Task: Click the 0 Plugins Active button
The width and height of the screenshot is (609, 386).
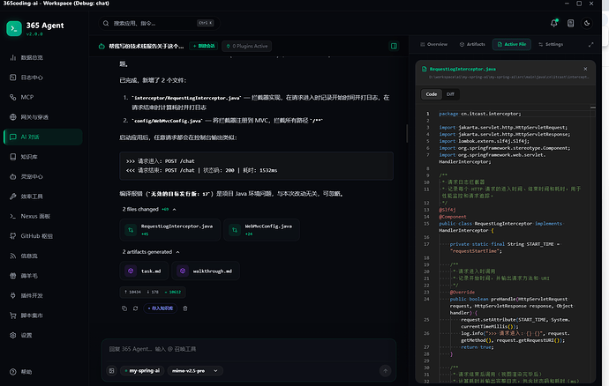Action: click(x=247, y=46)
